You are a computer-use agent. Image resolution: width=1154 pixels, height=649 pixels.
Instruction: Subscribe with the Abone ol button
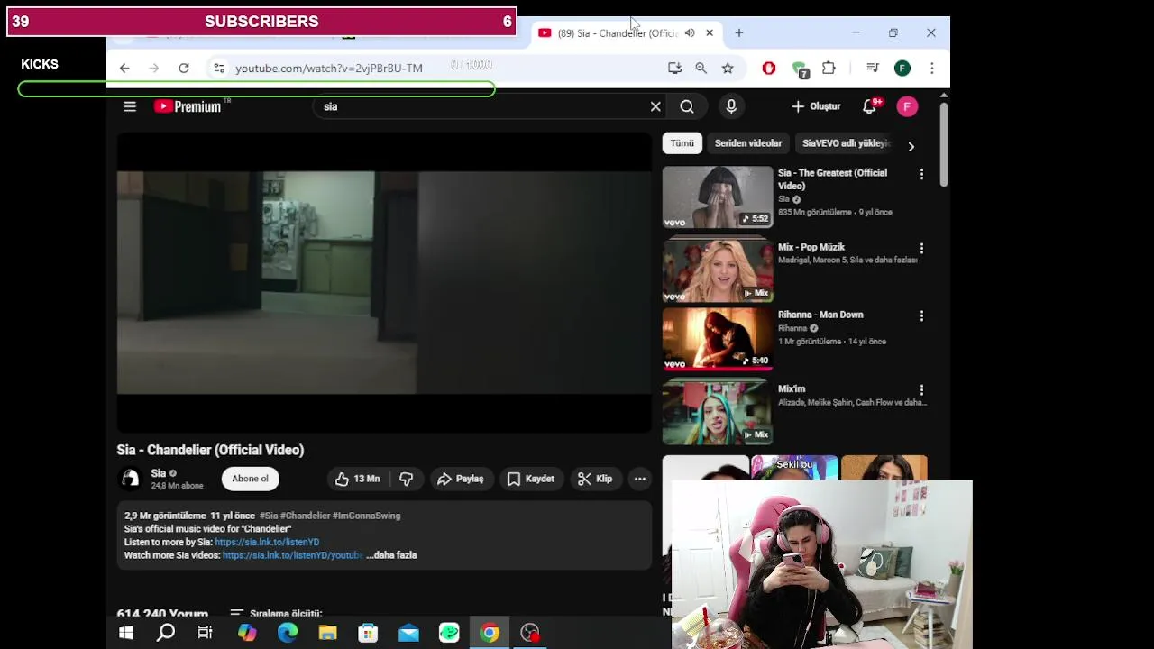[x=250, y=479]
